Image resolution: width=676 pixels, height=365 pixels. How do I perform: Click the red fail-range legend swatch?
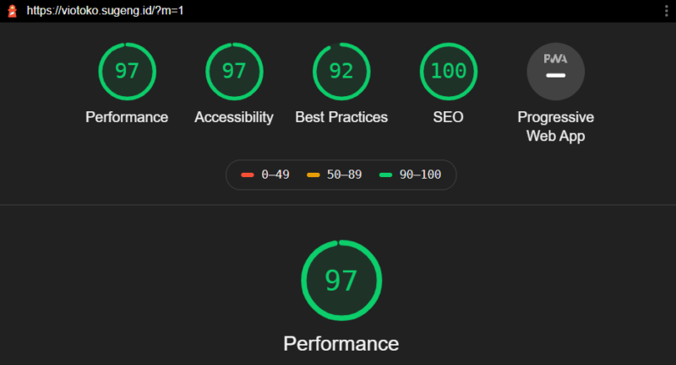(247, 174)
